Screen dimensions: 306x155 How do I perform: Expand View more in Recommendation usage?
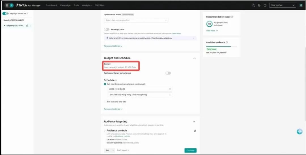pos(212,31)
